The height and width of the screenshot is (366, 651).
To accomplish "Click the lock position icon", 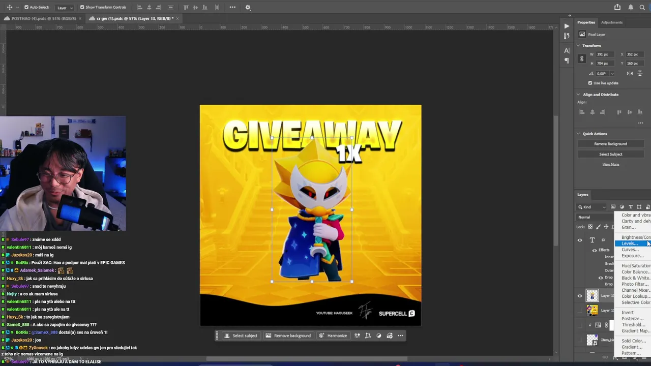I will [x=606, y=227].
